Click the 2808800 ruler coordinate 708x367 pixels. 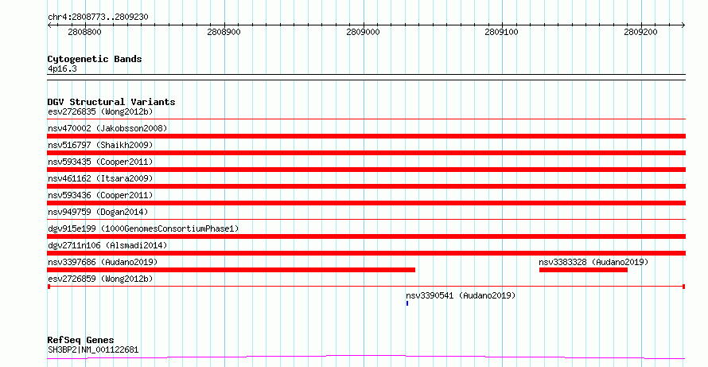[85, 32]
